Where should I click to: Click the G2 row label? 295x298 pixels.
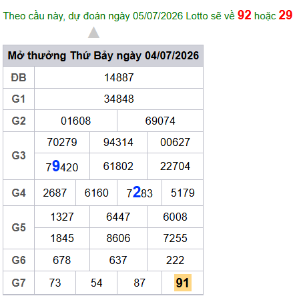pos(19,121)
